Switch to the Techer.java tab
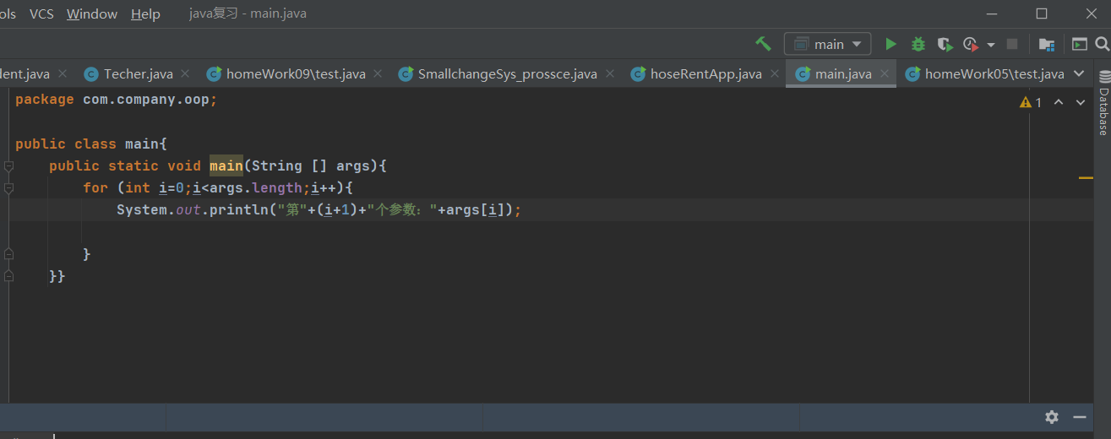This screenshot has width=1111, height=439. (x=138, y=74)
